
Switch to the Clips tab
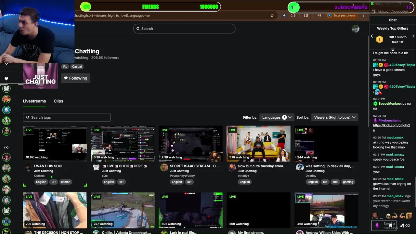58,101
